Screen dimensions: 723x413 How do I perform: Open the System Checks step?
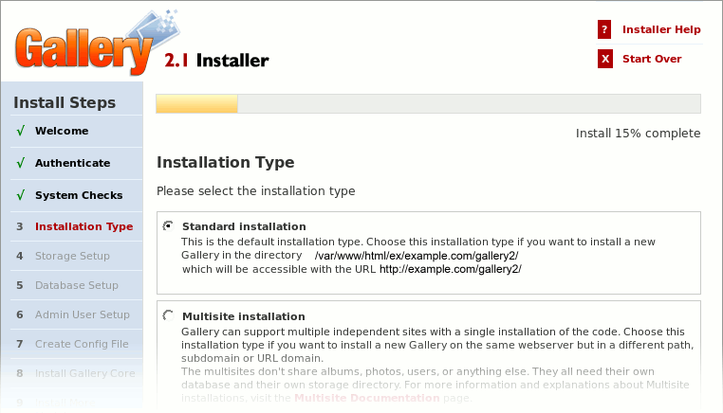[x=79, y=195]
